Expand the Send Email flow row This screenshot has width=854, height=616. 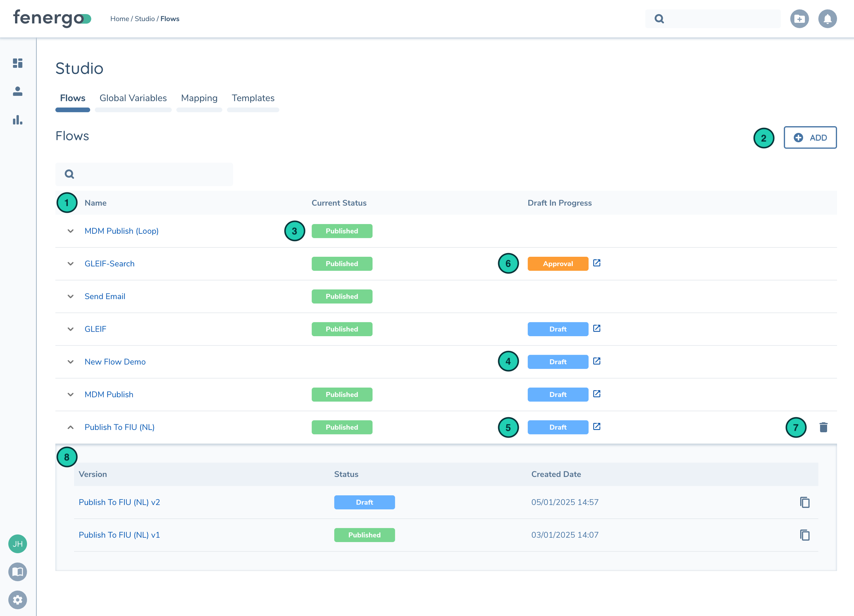click(x=71, y=296)
